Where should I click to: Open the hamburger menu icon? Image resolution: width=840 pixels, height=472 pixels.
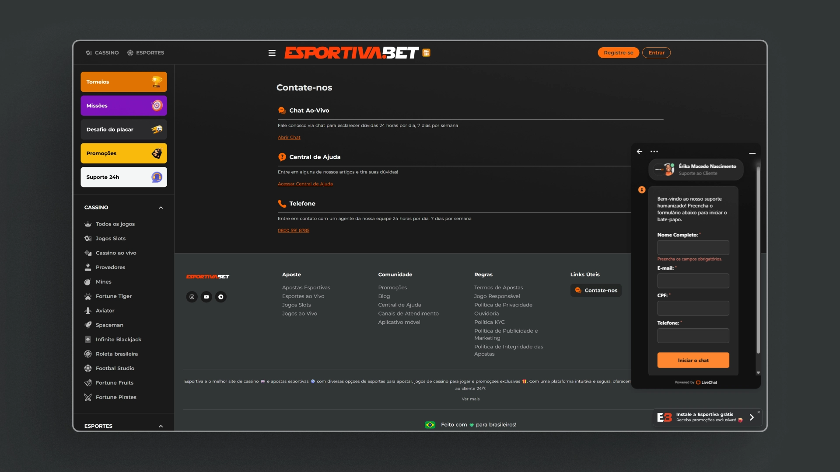(272, 53)
